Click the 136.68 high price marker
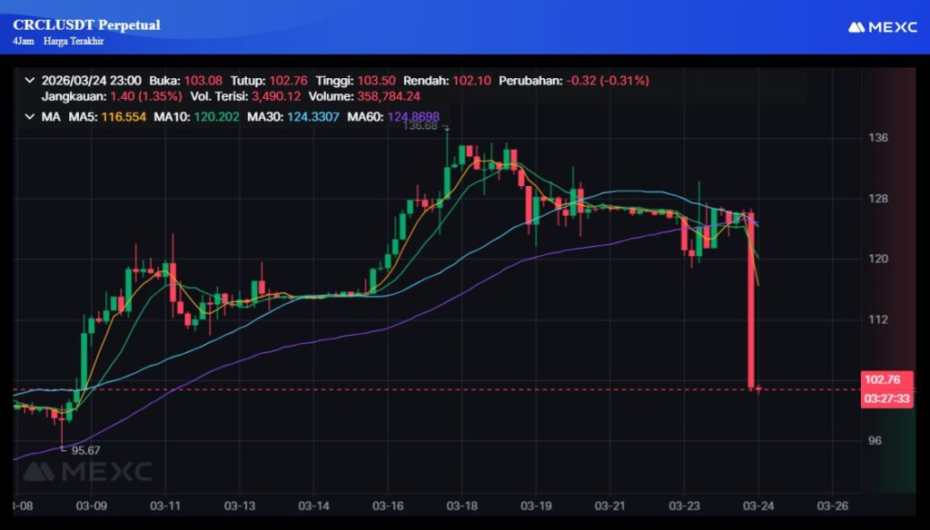This screenshot has height=530, width=930. click(421, 127)
